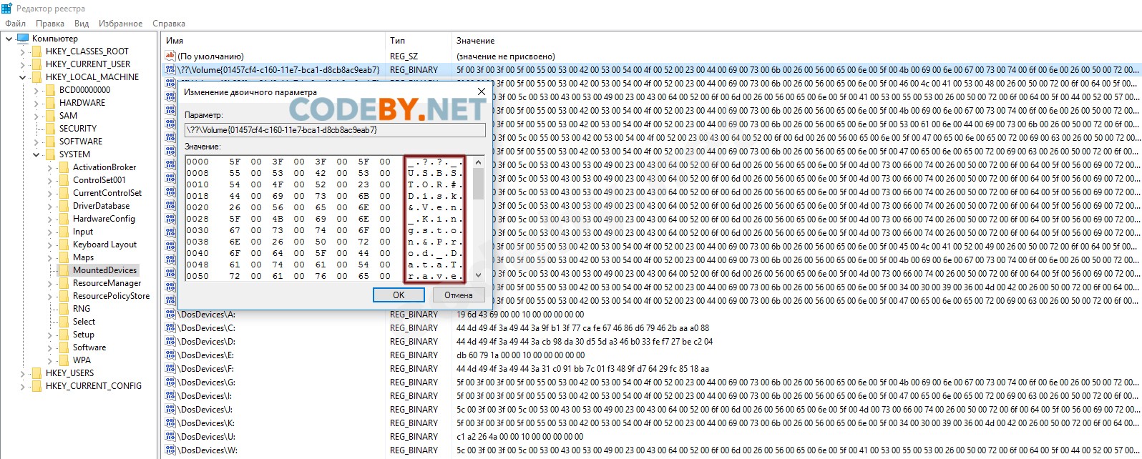Click binary icon of \DosDevices\U:
Viewport: 1142px width, 459px height.
(x=170, y=437)
